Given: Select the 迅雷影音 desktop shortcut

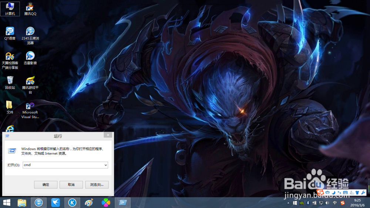Looking at the screenshot, I should [x=30, y=58].
